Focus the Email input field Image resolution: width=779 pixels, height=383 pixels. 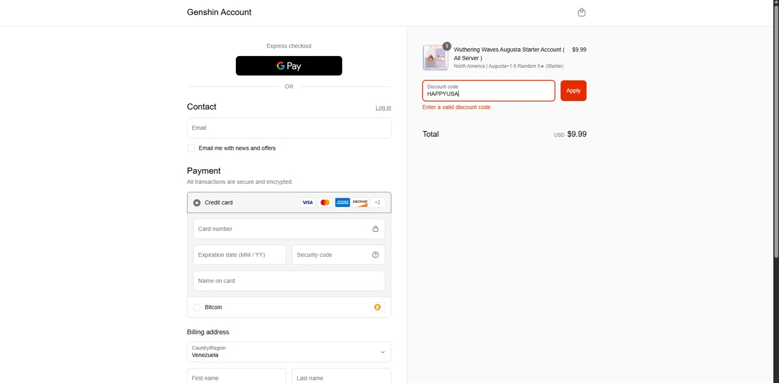pyautogui.click(x=289, y=128)
